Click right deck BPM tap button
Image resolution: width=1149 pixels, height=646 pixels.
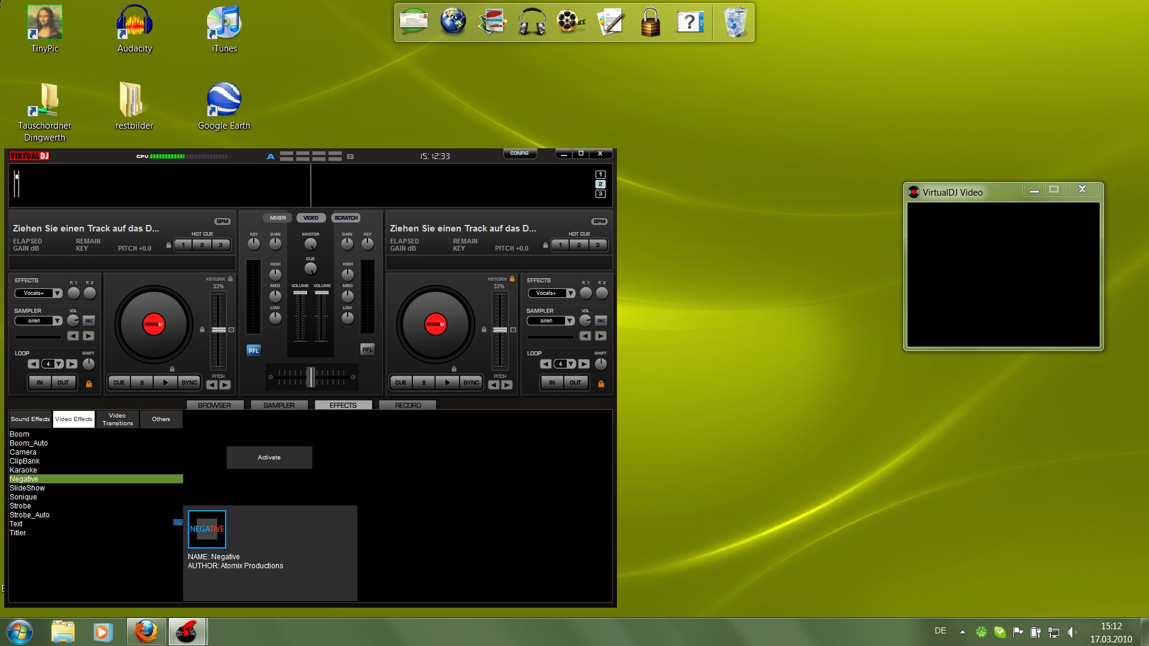[x=600, y=221]
